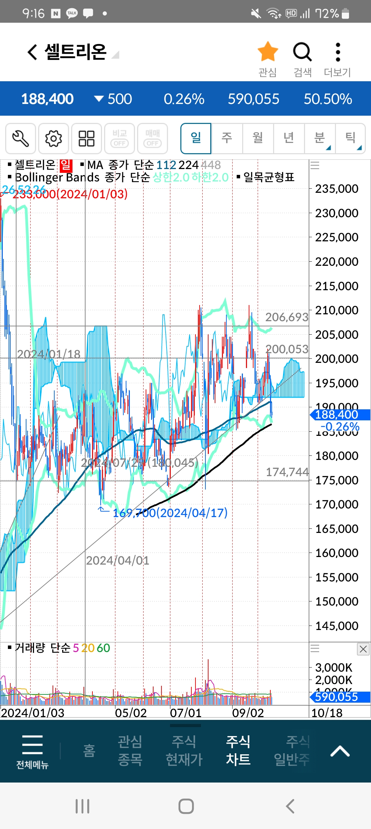Open the 더보기 three-dot menu
Image resolution: width=371 pixels, height=829 pixels.
point(338,52)
